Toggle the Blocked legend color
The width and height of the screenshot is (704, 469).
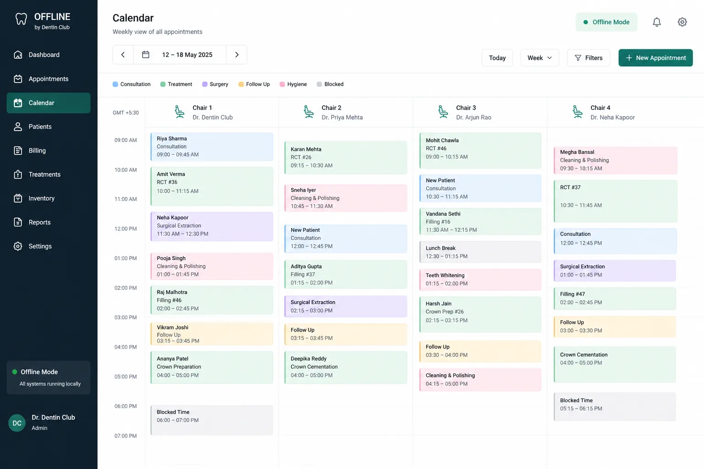[319, 84]
